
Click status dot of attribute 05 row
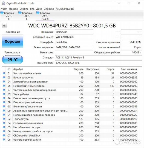pos(4,86)
